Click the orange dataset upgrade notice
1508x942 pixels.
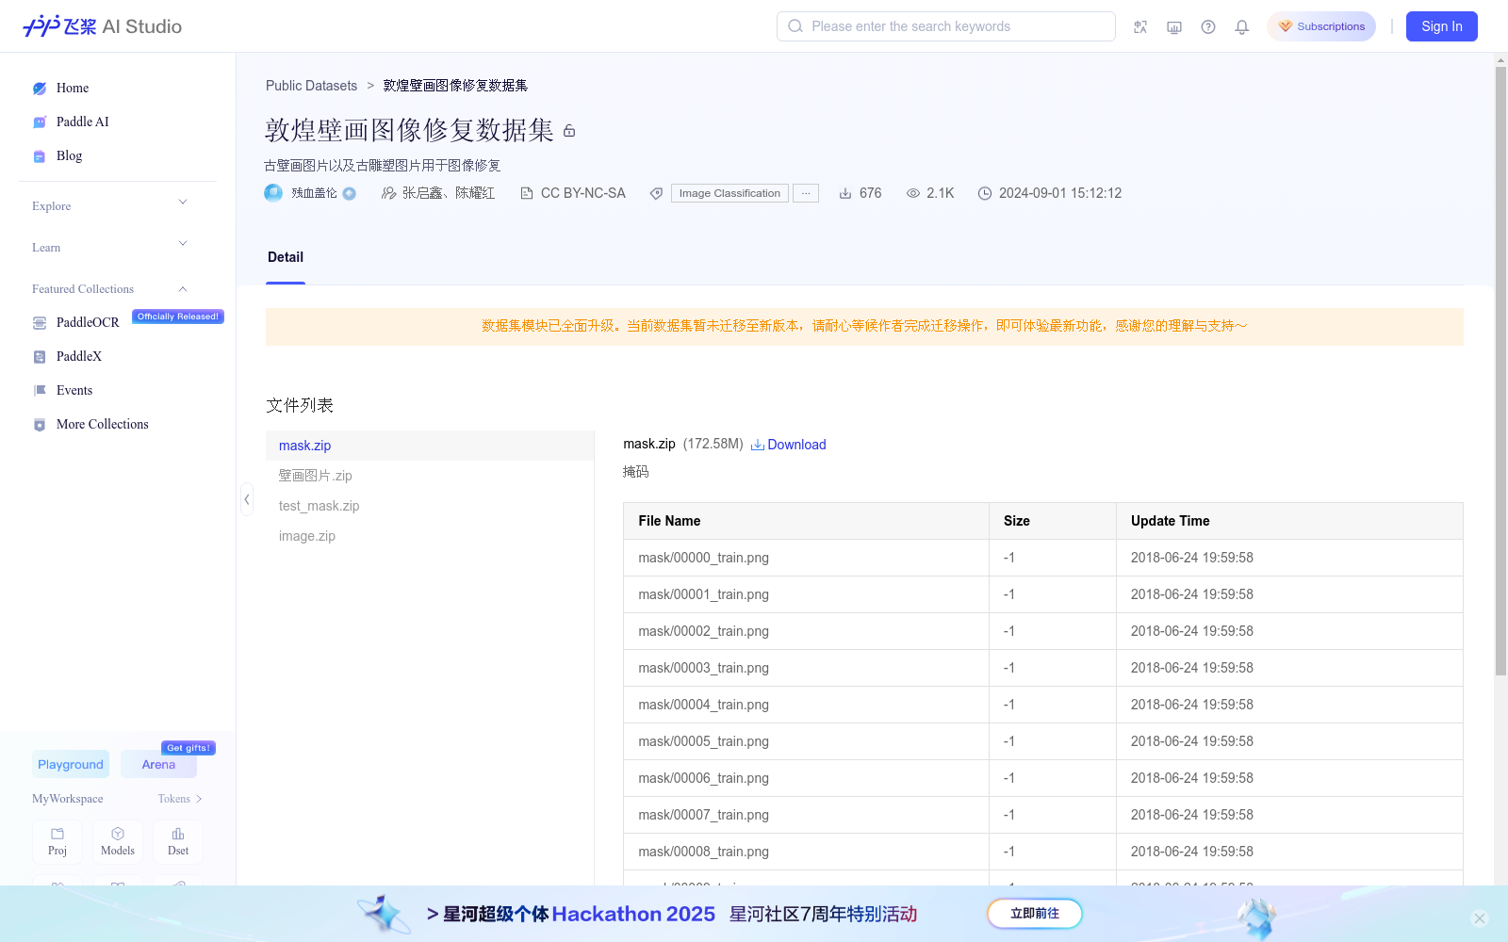(x=864, y=327)
